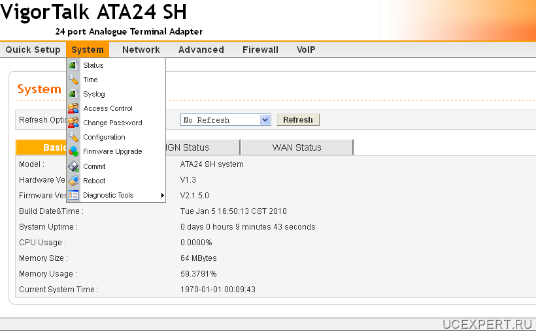This screenshot has height=332, width=536.
Task: Click the Build Date&Time label
Action: [x=51, y=211]
